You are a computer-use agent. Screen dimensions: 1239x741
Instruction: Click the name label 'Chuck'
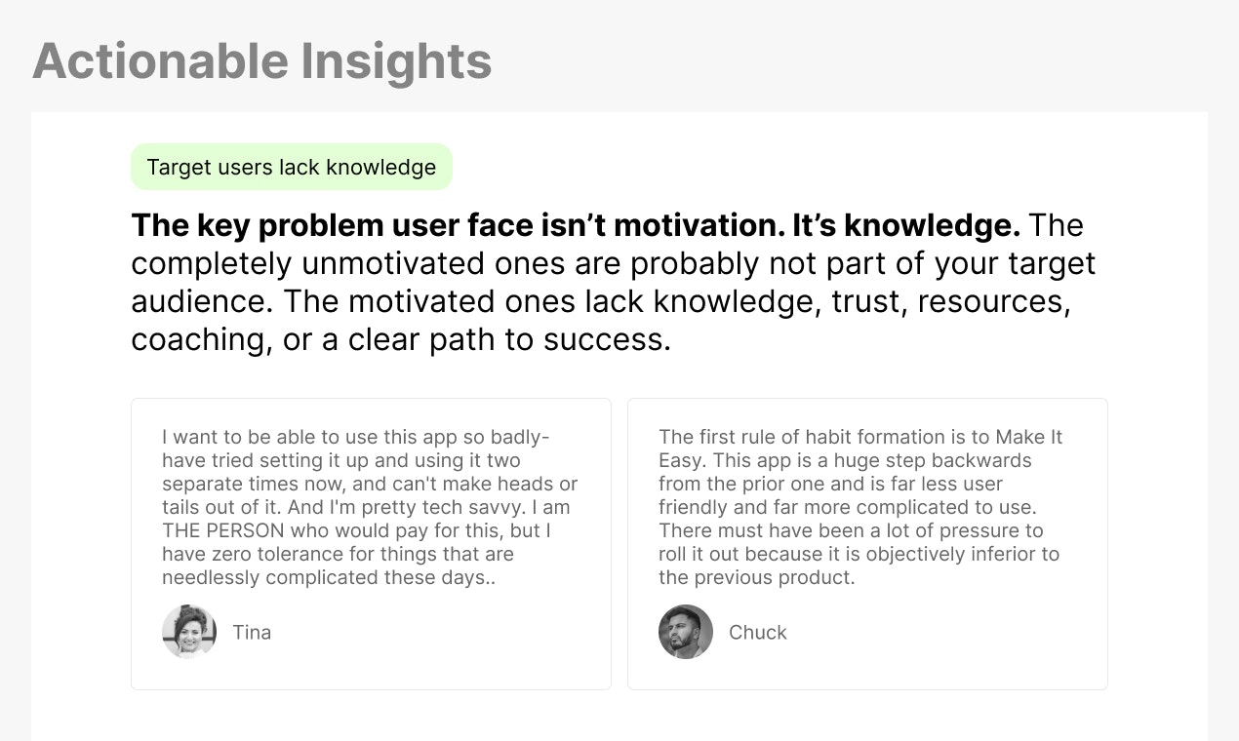click(x=758, y=632)
